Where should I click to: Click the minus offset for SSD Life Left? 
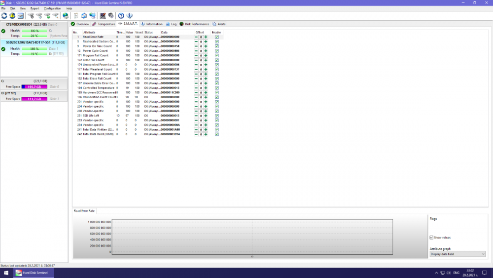click(x=196, y=116)
